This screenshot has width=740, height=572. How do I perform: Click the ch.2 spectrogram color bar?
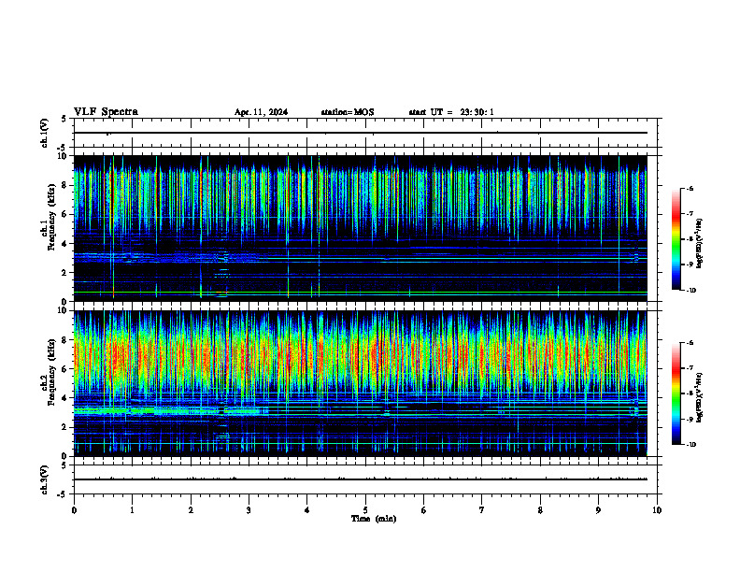coord(676,393)
